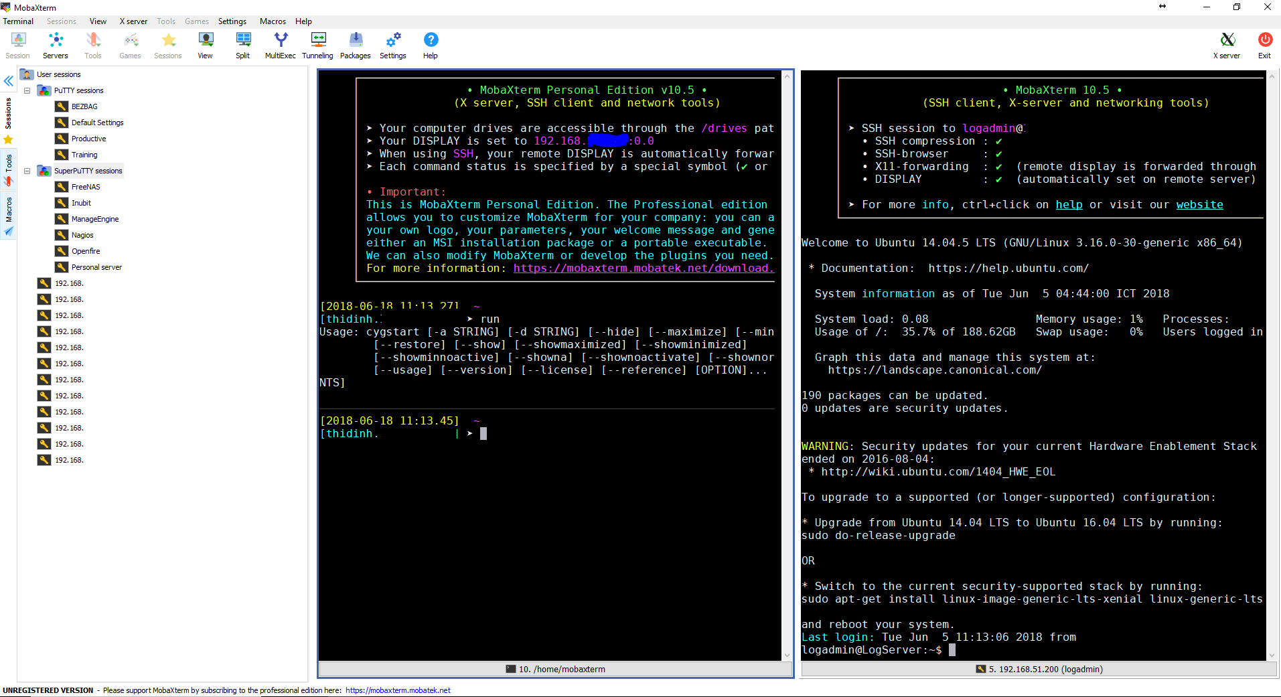
Task: Open the Help menu
Action: pos(303,21)
